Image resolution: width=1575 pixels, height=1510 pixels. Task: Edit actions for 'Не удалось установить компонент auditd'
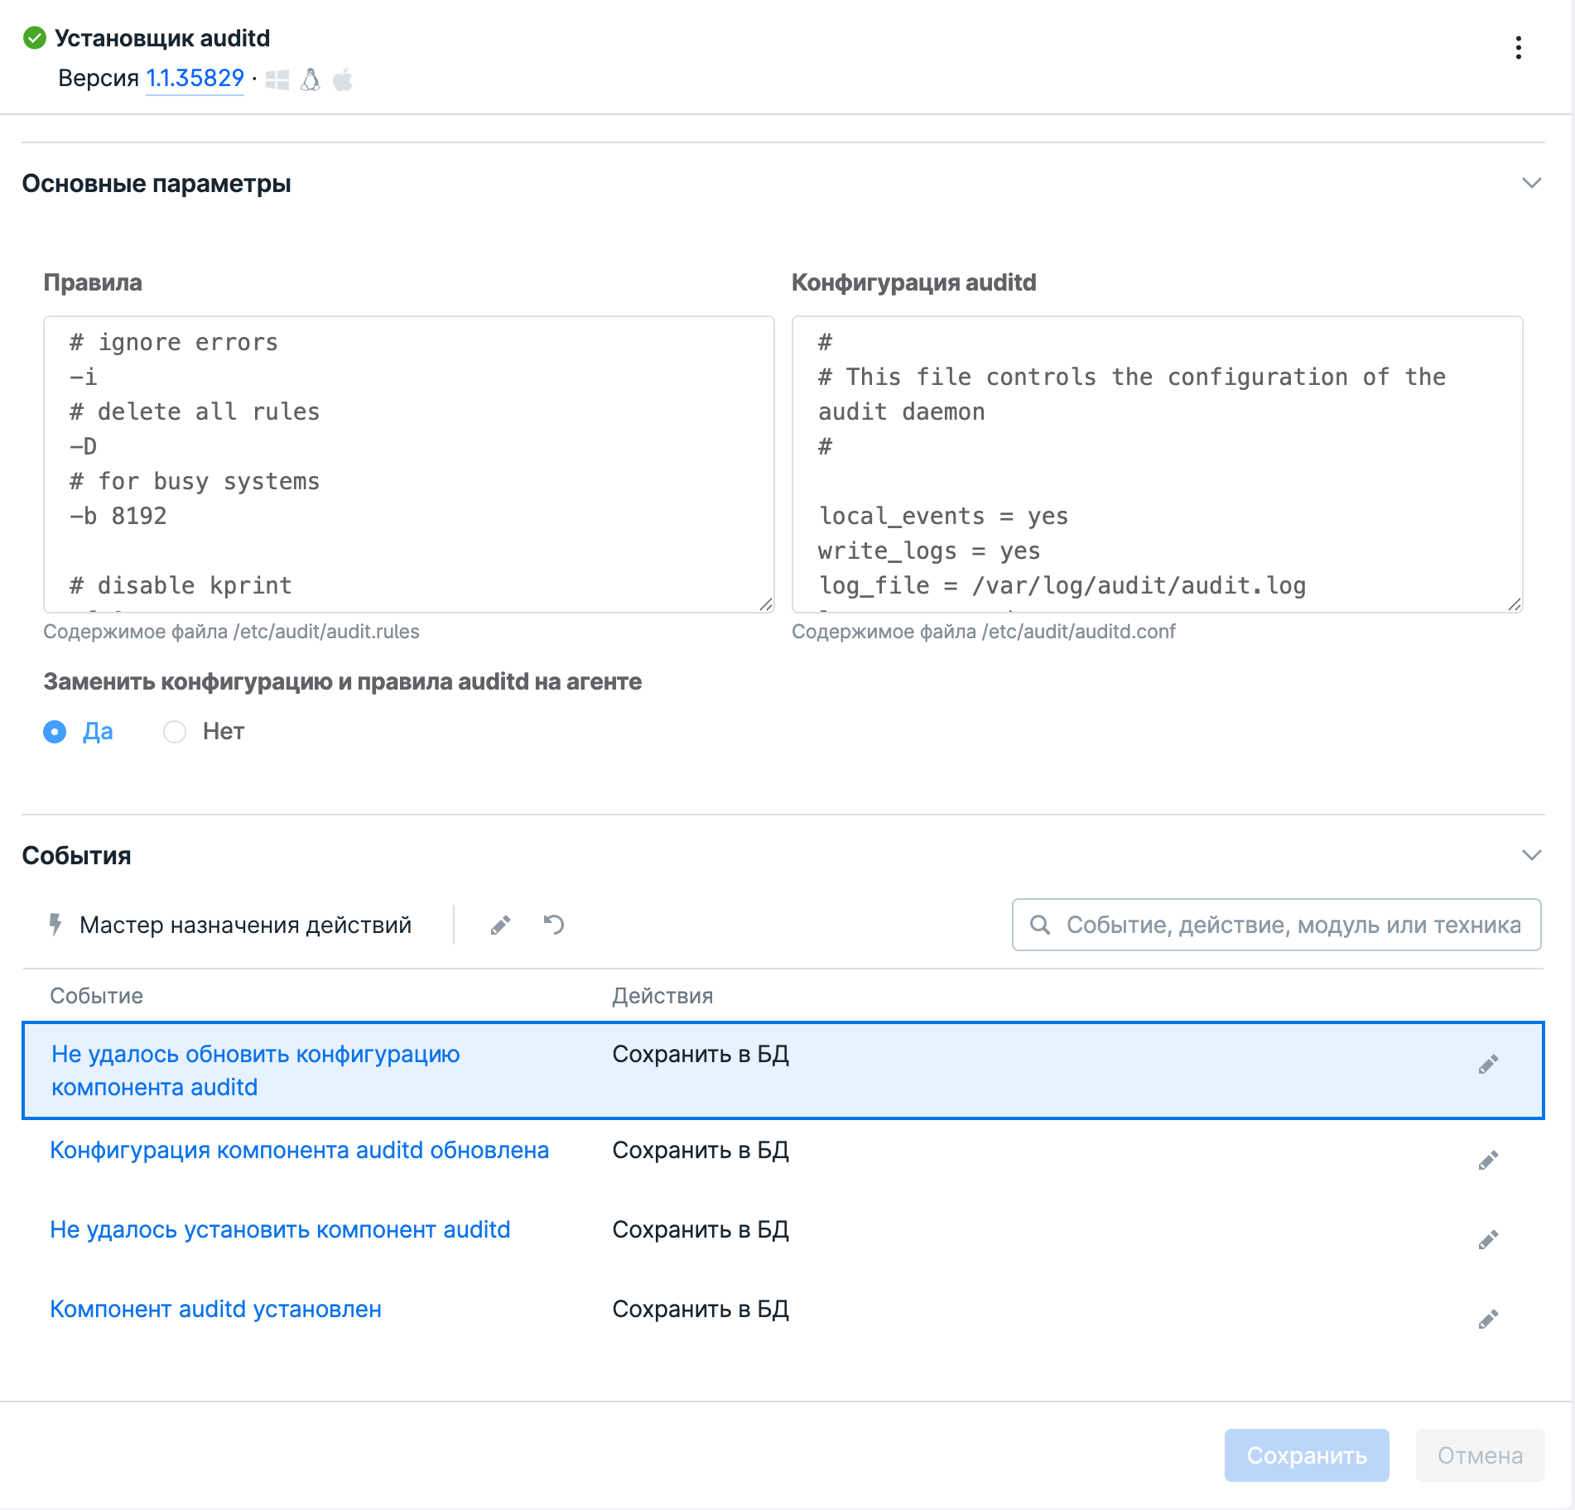pyautogui.click(x=1488, y=1240)
